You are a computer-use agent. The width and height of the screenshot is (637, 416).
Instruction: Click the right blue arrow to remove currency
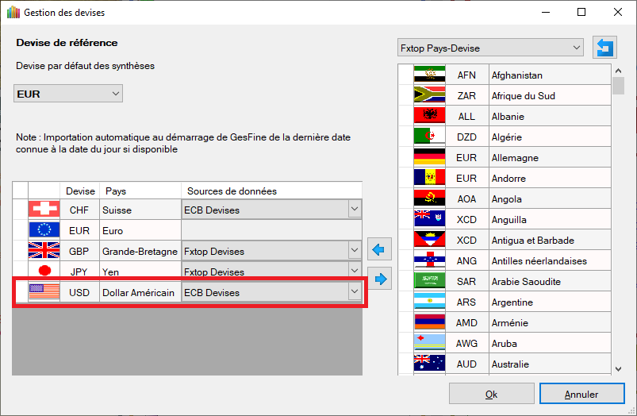[x=379, y=279]
